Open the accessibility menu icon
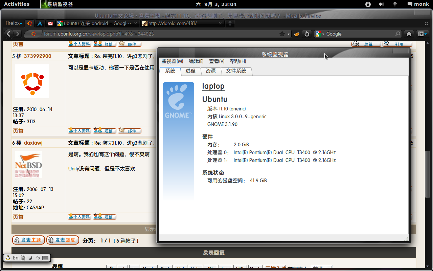The width and height of the screenshot is (433, 271). coord(368,4)
